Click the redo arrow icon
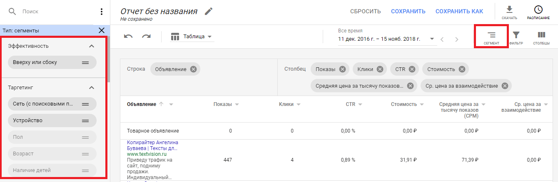The width and height of the screenshot is (558, 182). (146, 37)
